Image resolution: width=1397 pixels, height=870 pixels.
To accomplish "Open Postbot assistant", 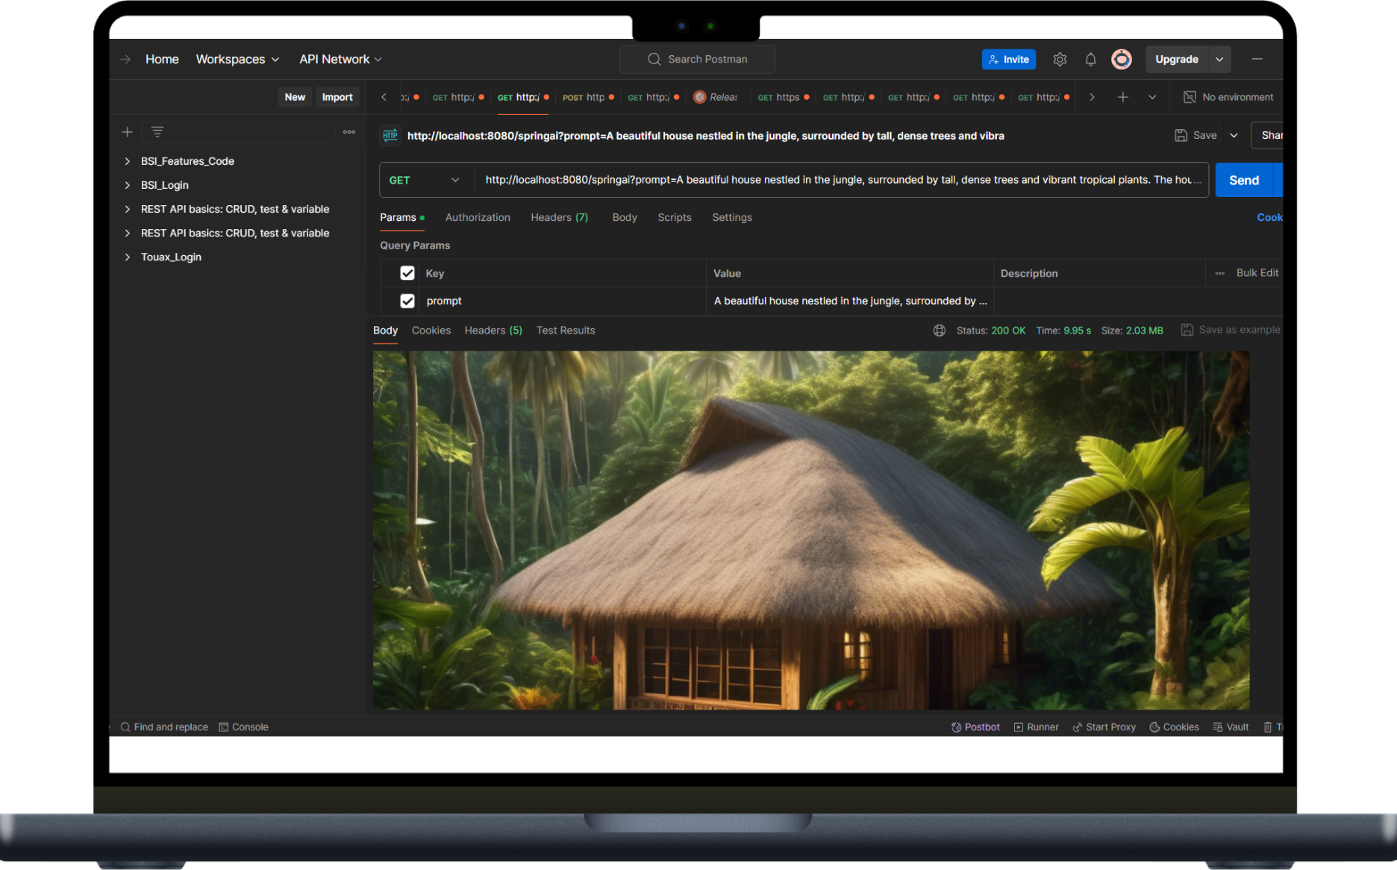I will tap(975, 727).
